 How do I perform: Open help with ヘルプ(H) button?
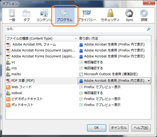point(141,128)
